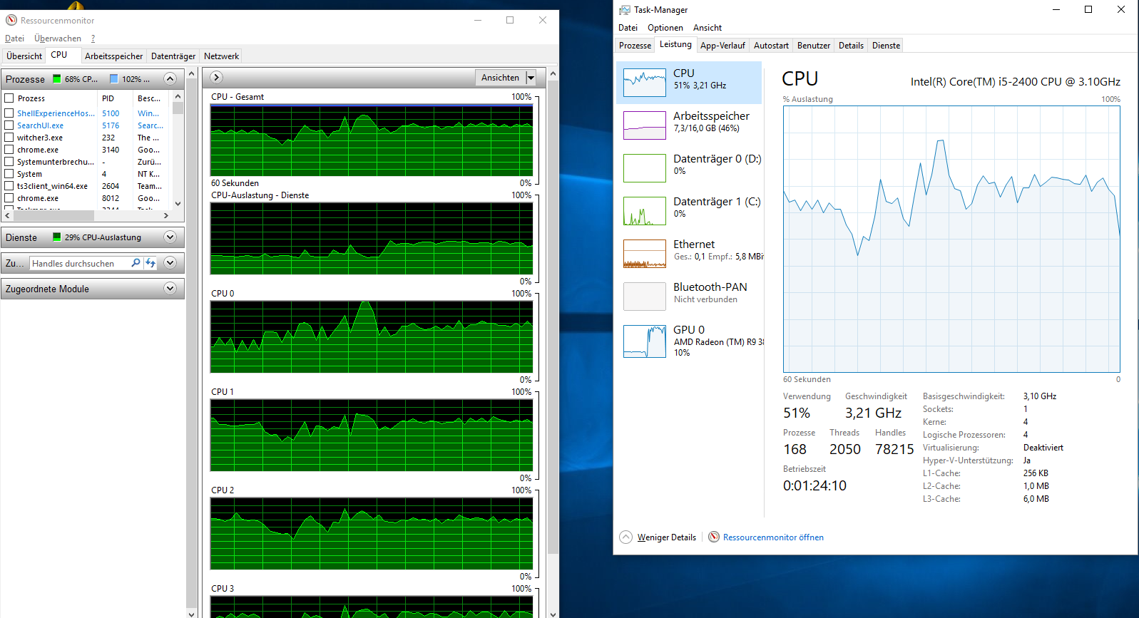This screenshot has height=618, width=1139.
Task: Click the Ansichten button
Action: pos(500,78)
